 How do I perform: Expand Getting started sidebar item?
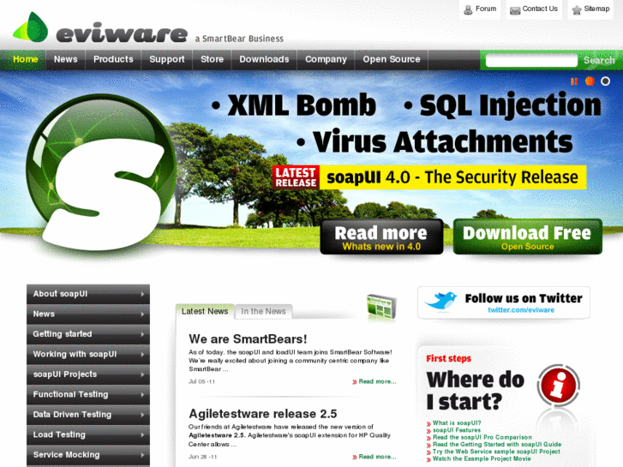(88, 334)
